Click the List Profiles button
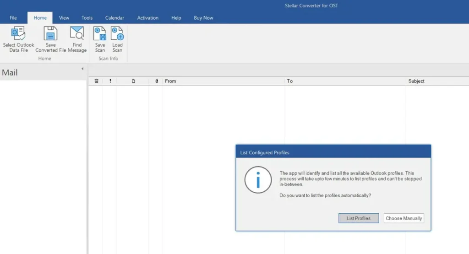Screen dimensions: 469x254 (359, 218)
